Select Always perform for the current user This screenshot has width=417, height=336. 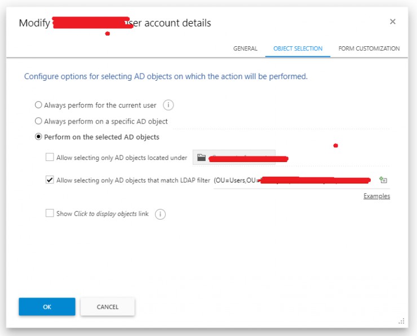38,105
